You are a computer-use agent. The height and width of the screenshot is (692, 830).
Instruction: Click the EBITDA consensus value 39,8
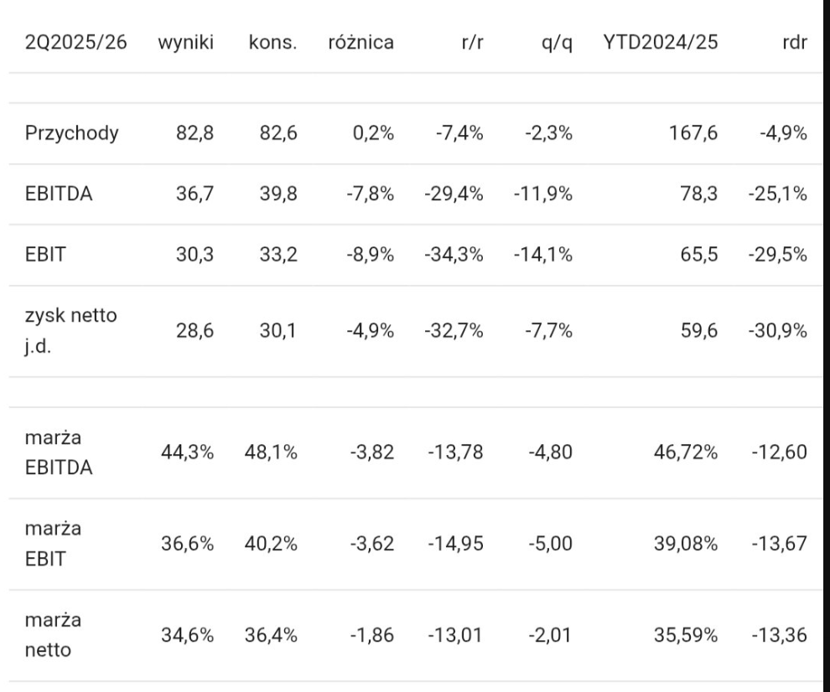click(279, 194)
